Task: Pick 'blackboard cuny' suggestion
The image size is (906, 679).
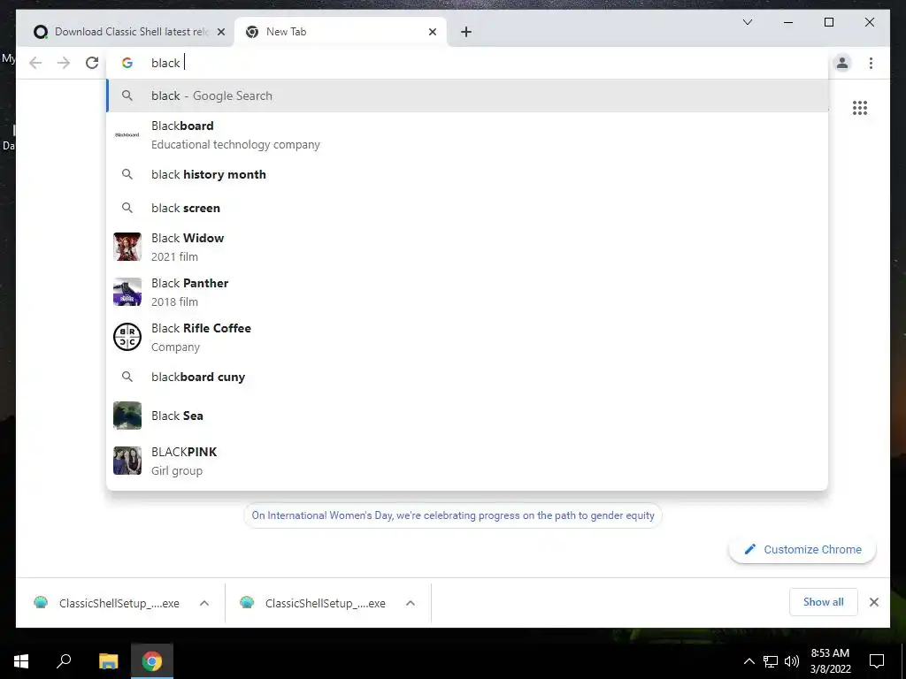Action: (467, 377)
